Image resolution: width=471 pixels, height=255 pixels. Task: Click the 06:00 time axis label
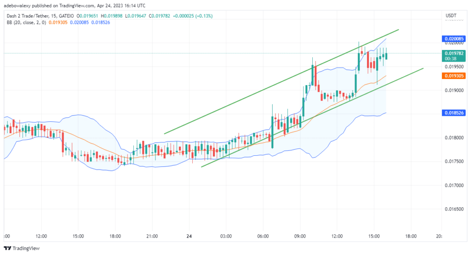pos(263,236)
